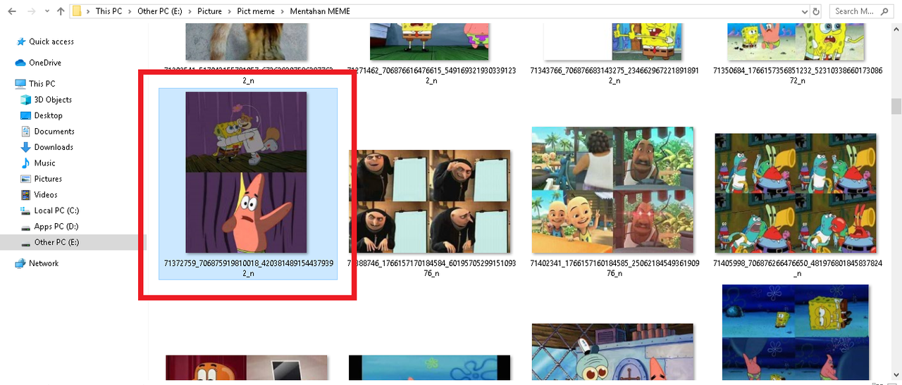The width and height of the screenshot is (902, 385).
Task: Click the folder icon in address bar
Action: (78, 11)
